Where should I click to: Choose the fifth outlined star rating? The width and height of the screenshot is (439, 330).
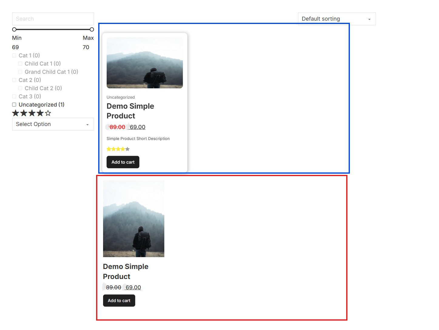point(48,113)
